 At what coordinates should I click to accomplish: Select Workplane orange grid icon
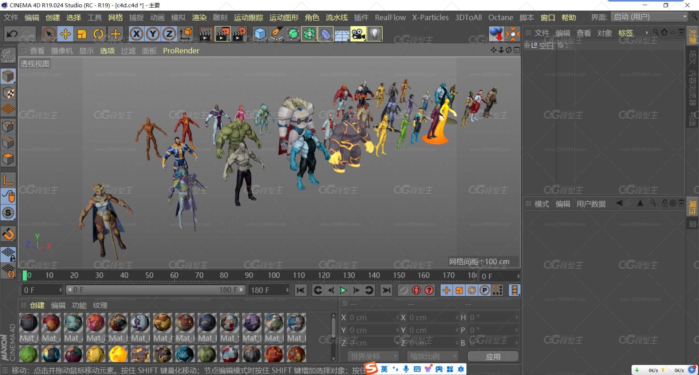click(x=8, y=109)
